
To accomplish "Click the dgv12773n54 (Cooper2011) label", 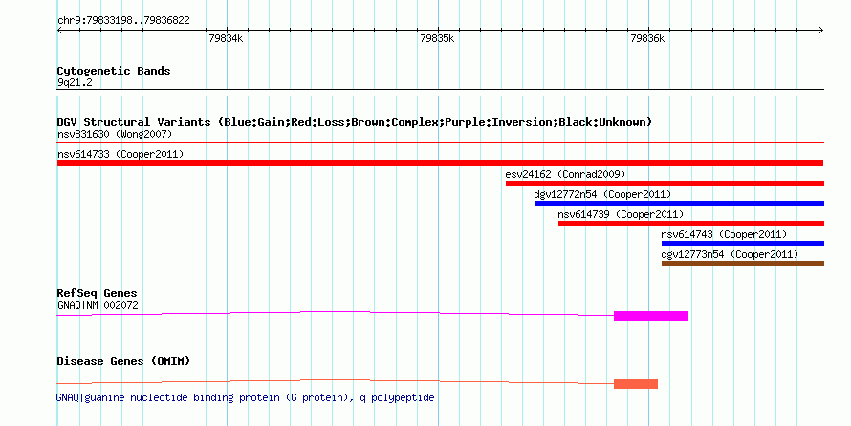I will 730,254.
